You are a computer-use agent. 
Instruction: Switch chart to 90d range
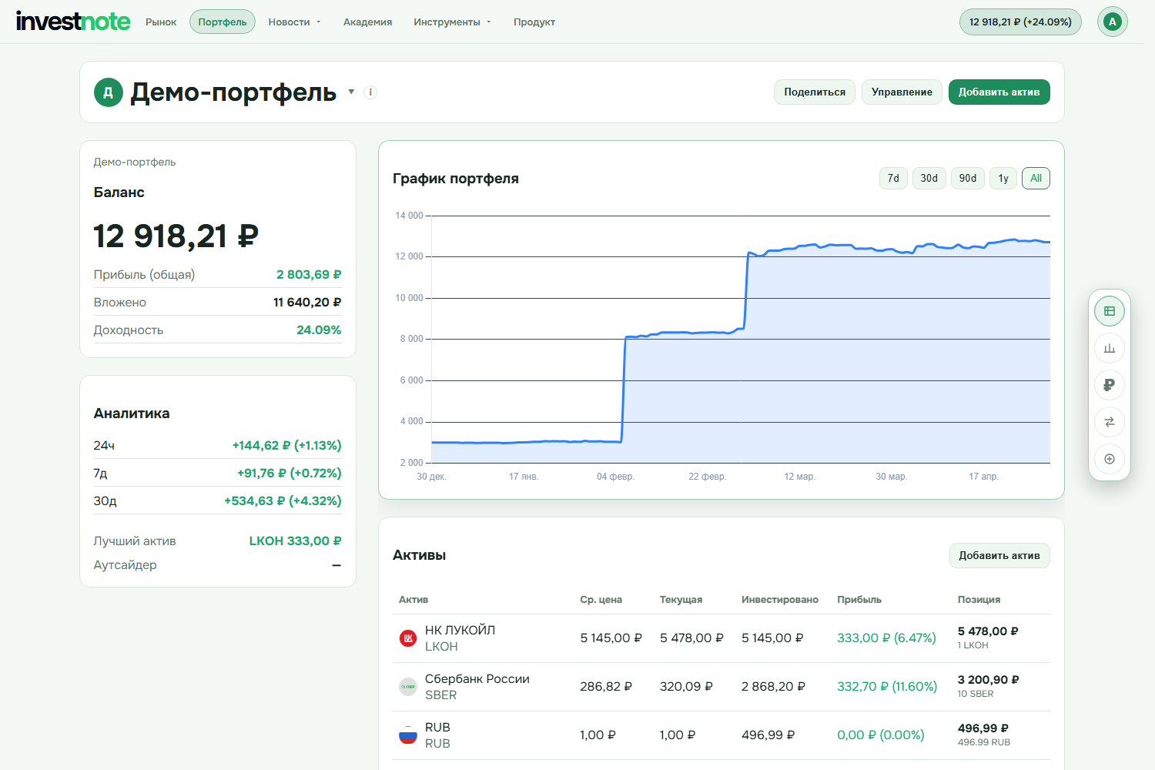point(968,179)
